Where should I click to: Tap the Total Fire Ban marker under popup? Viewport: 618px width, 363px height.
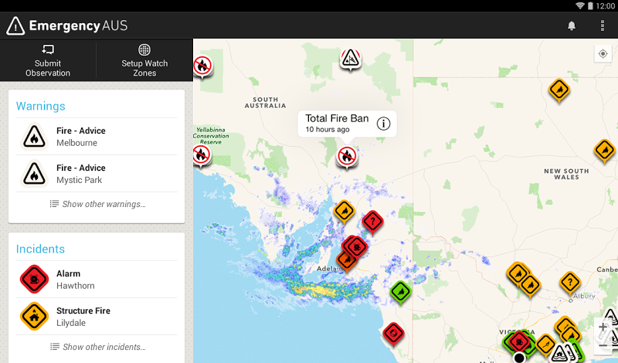coord(347,157)
